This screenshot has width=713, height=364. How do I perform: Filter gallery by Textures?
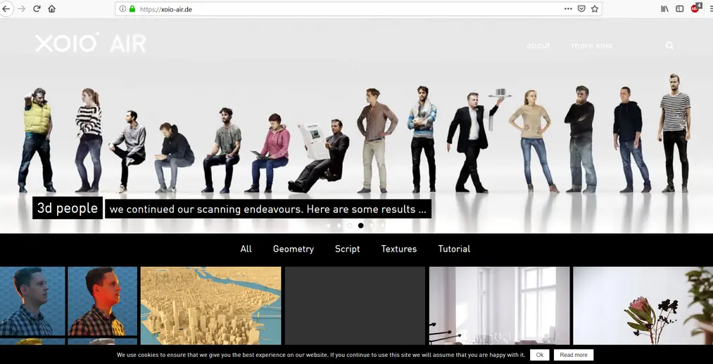tap(399, 249)
